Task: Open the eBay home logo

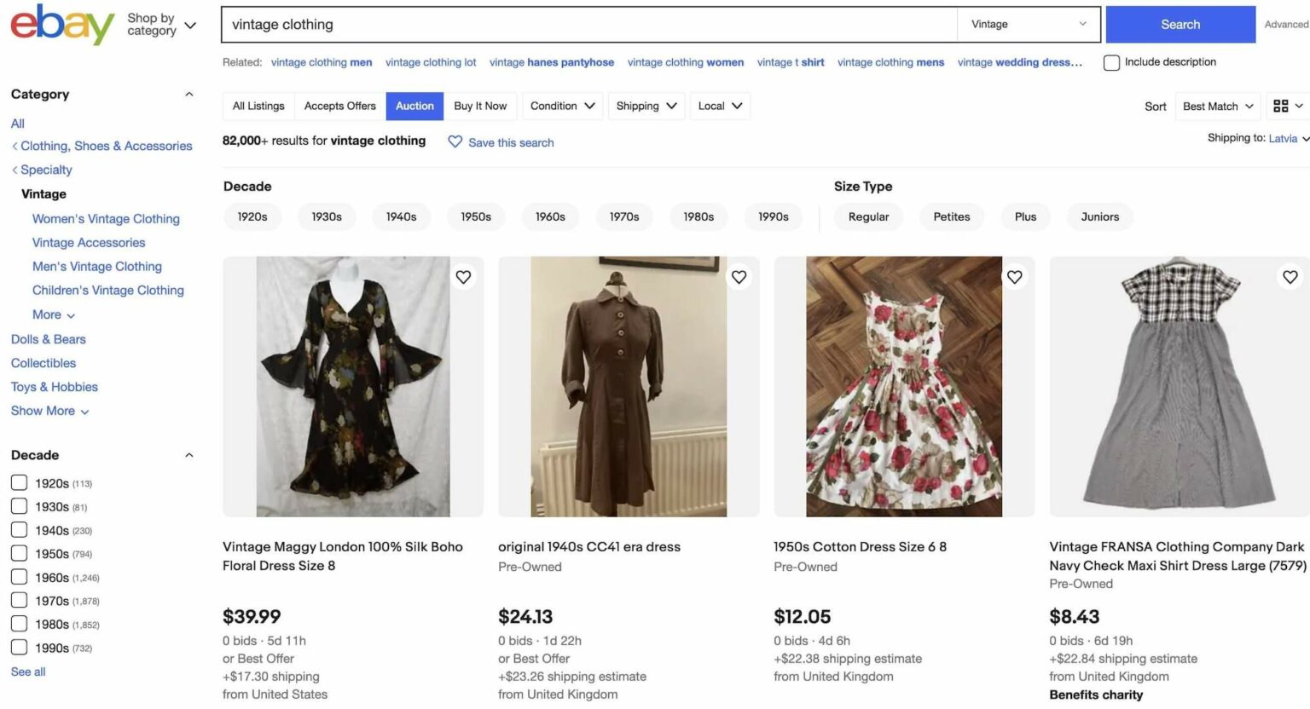Action: pyautogui.click(x=62, y=24)
